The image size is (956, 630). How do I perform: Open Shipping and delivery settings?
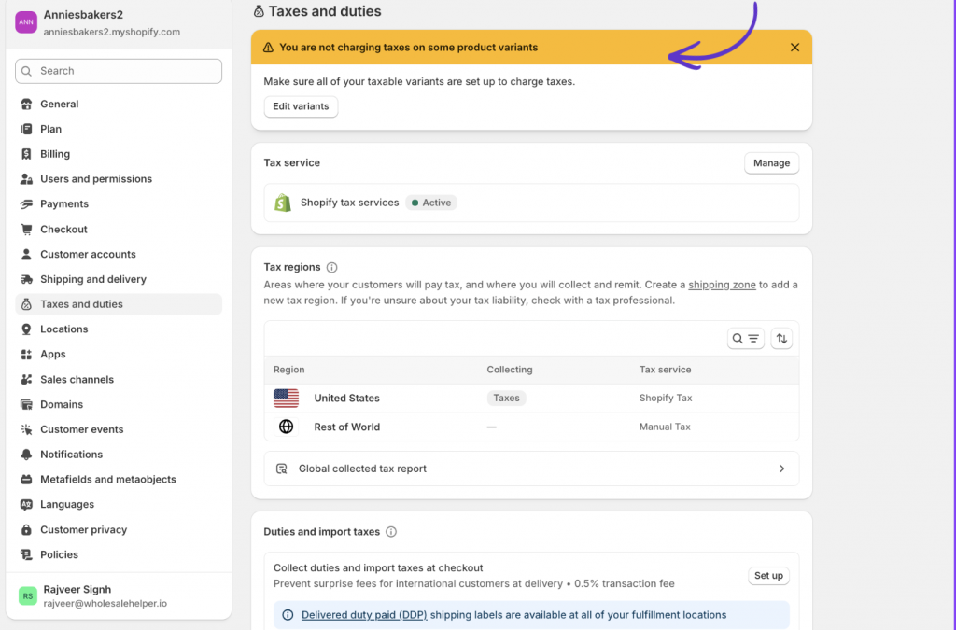click(x=119, y=280)
